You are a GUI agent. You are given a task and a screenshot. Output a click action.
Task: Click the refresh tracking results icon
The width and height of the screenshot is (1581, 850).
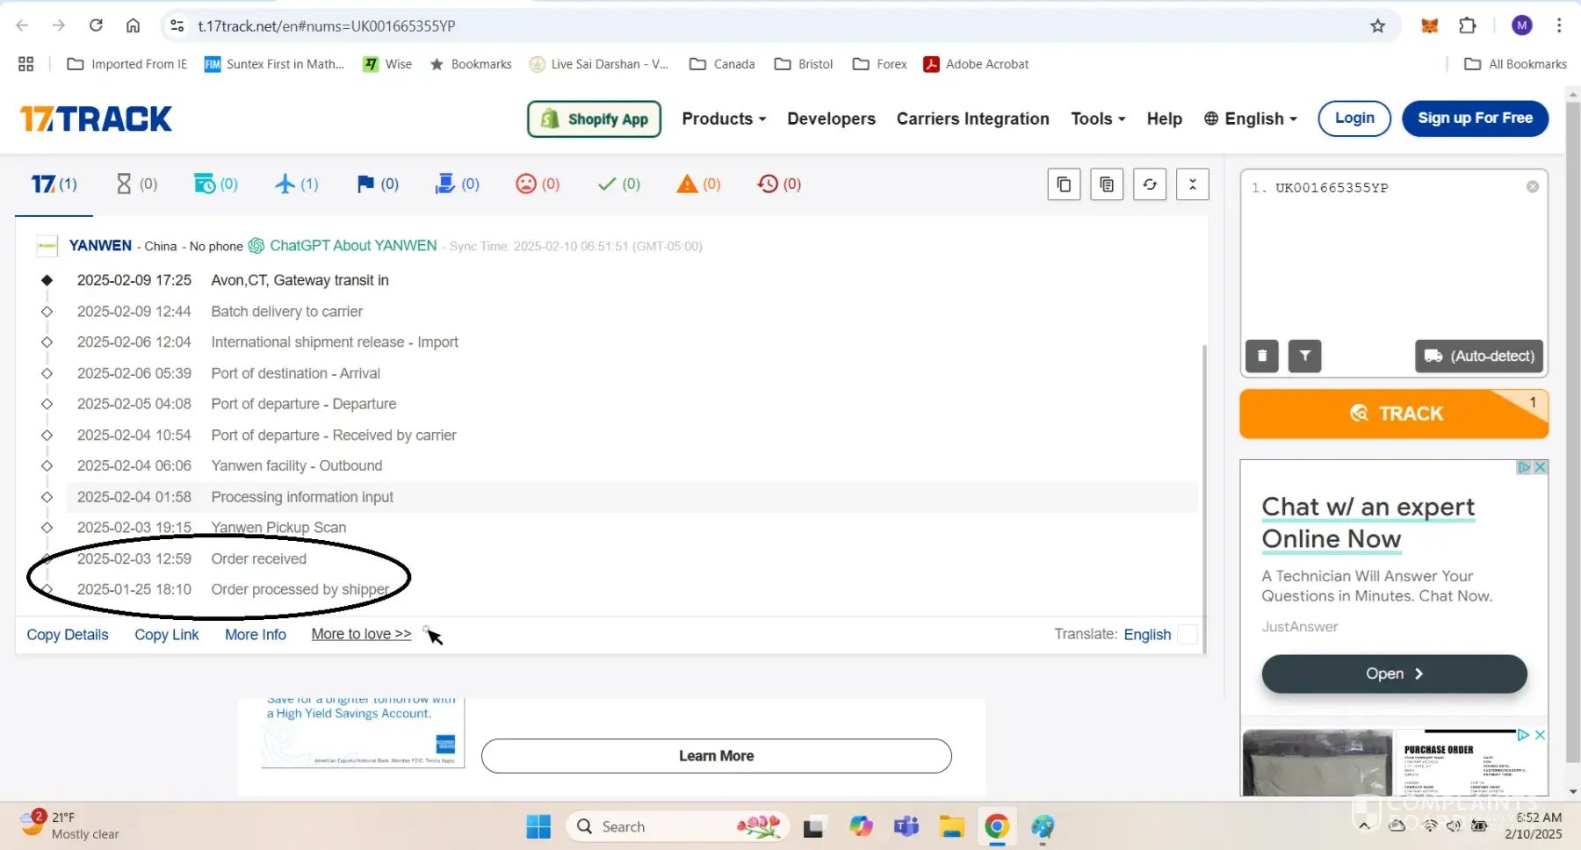click(x=1150, y=184)
